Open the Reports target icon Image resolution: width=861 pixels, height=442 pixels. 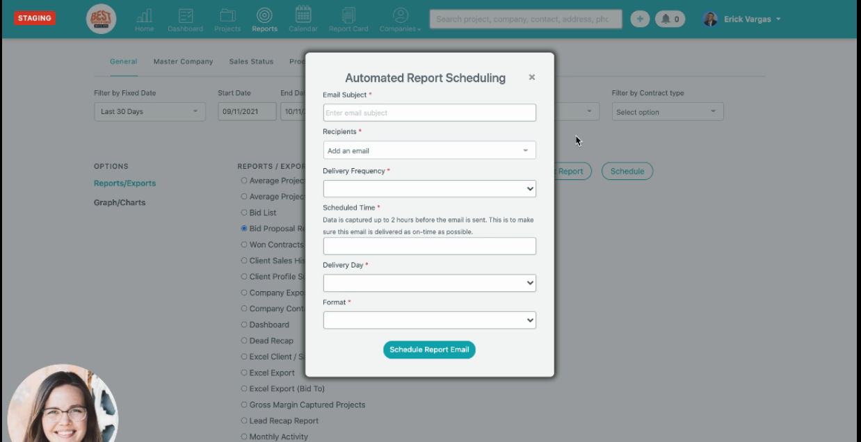point(264,19)
